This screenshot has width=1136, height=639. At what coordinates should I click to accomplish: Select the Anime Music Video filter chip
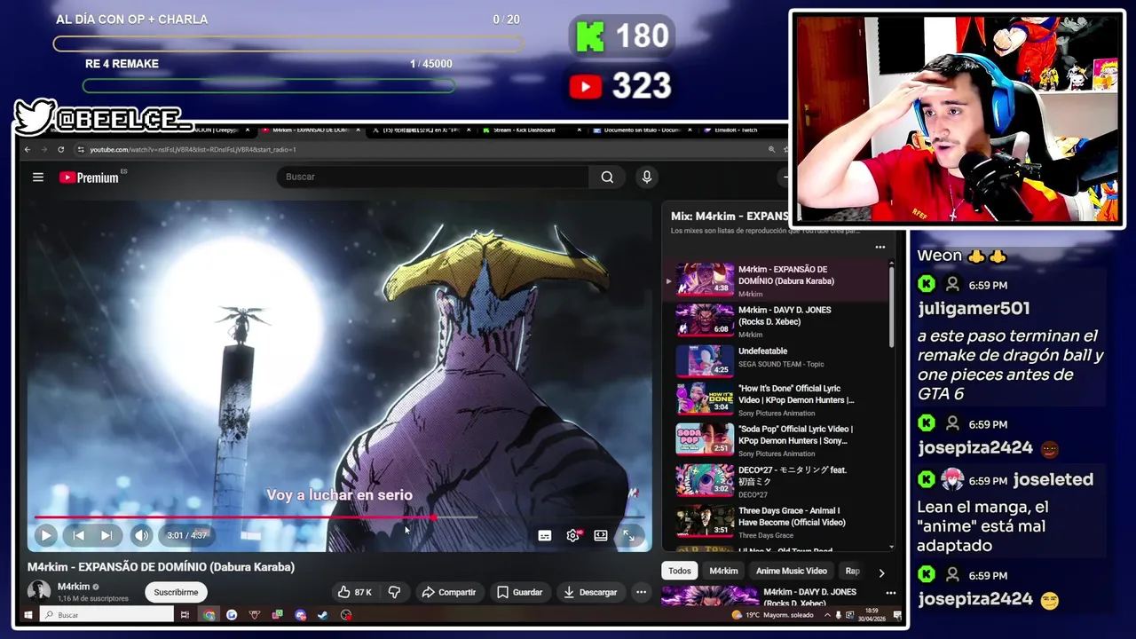click(x=791, y=571)
